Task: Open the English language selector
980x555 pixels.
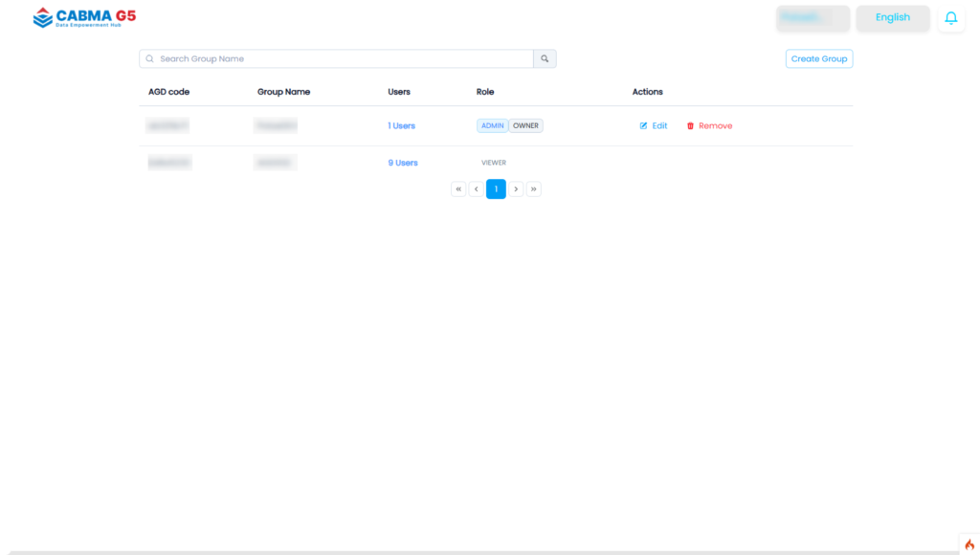Action: (892, 18)
